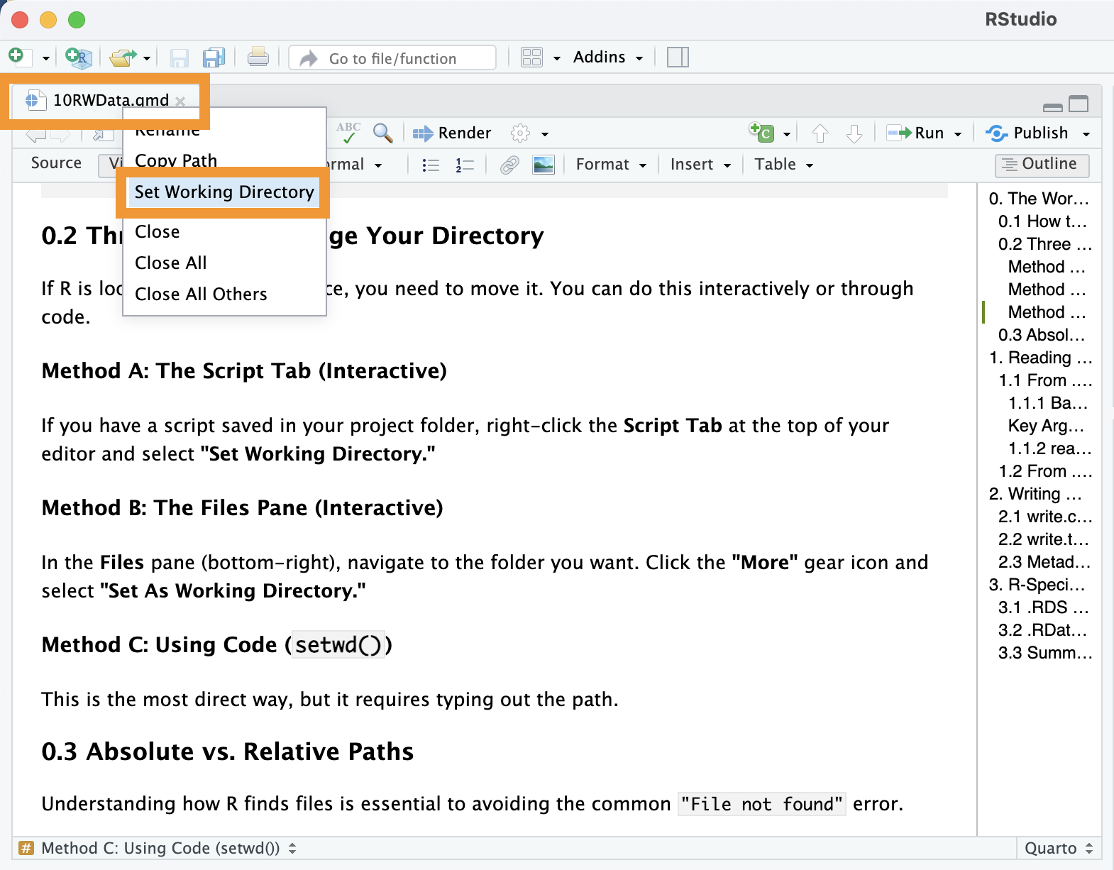Click the insert link icon

click(x=509, y=165)
